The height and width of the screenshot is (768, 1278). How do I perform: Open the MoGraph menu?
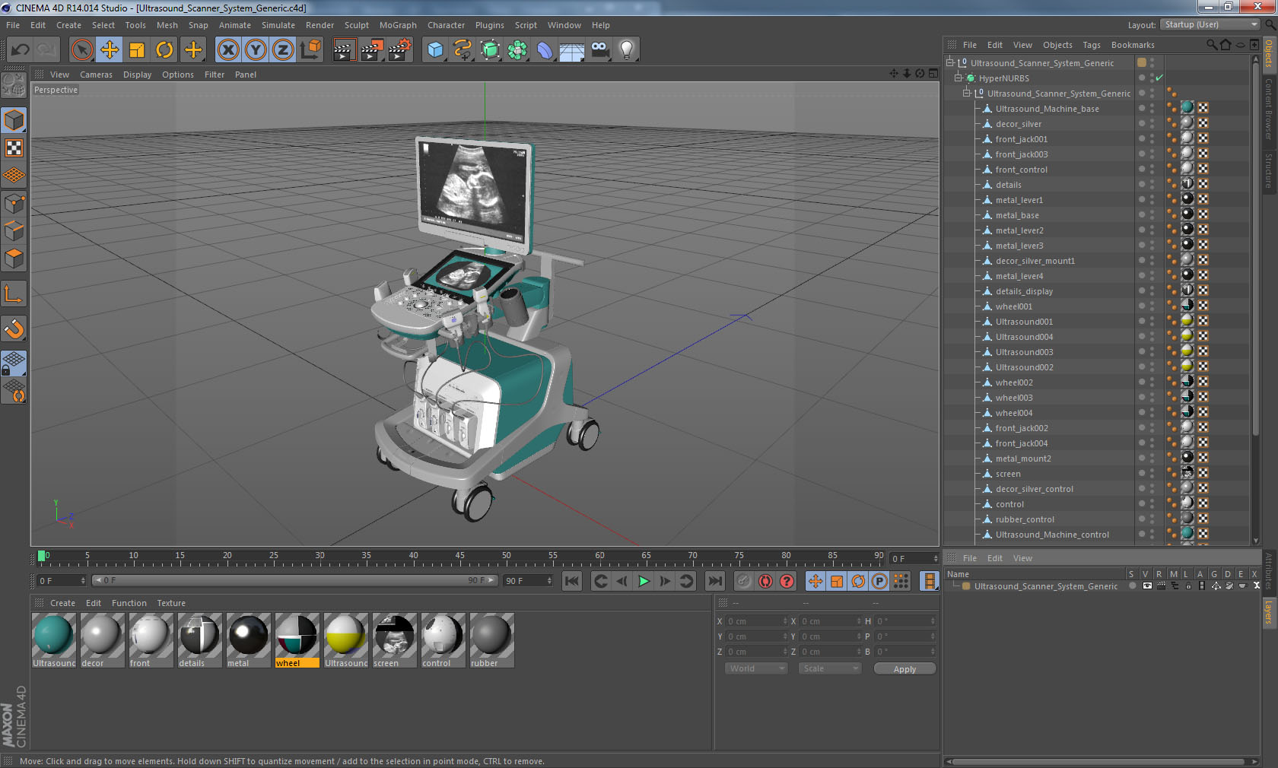pos(398,25)
